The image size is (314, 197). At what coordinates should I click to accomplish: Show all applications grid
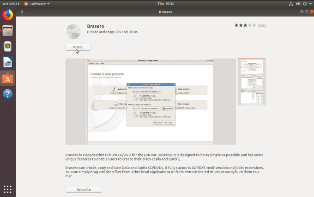click(x=7, y=189)
